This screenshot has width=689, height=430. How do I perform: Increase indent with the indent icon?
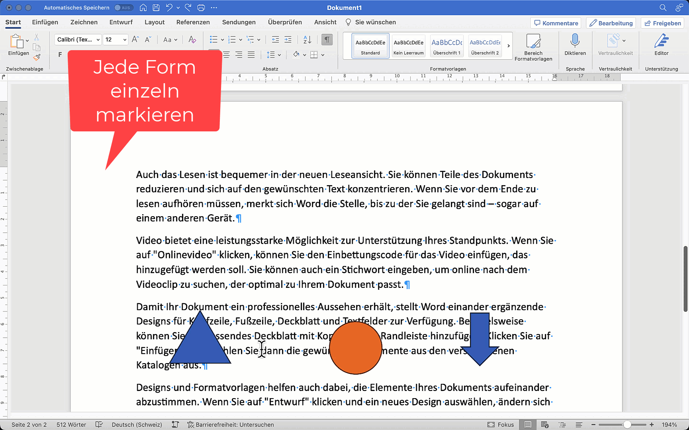[288, 39]
